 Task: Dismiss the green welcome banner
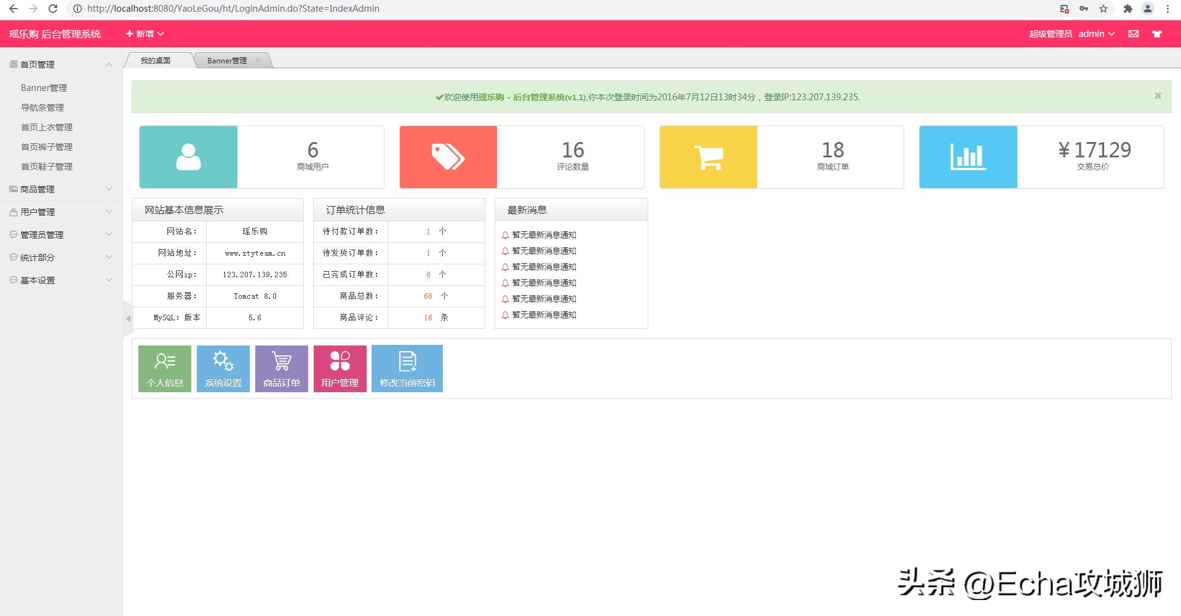click(1158, 96)
